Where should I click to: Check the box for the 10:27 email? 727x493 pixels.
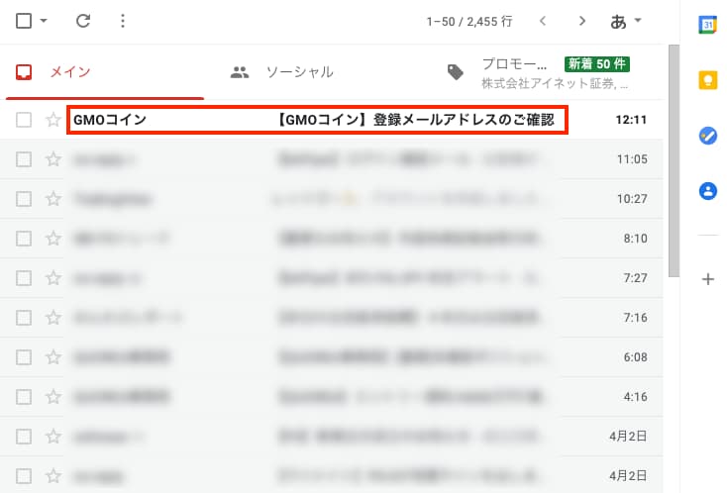pos(24,199)
